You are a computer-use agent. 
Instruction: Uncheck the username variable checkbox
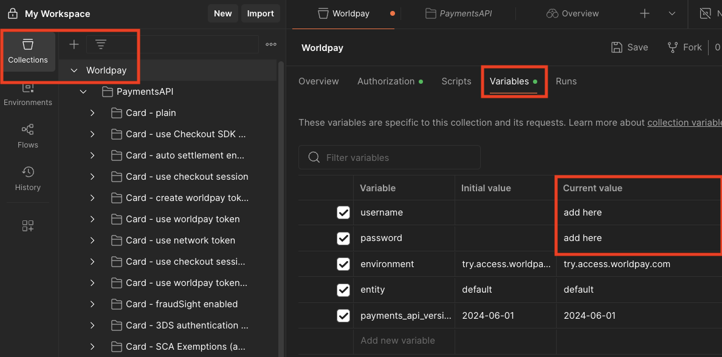[343, 212]
